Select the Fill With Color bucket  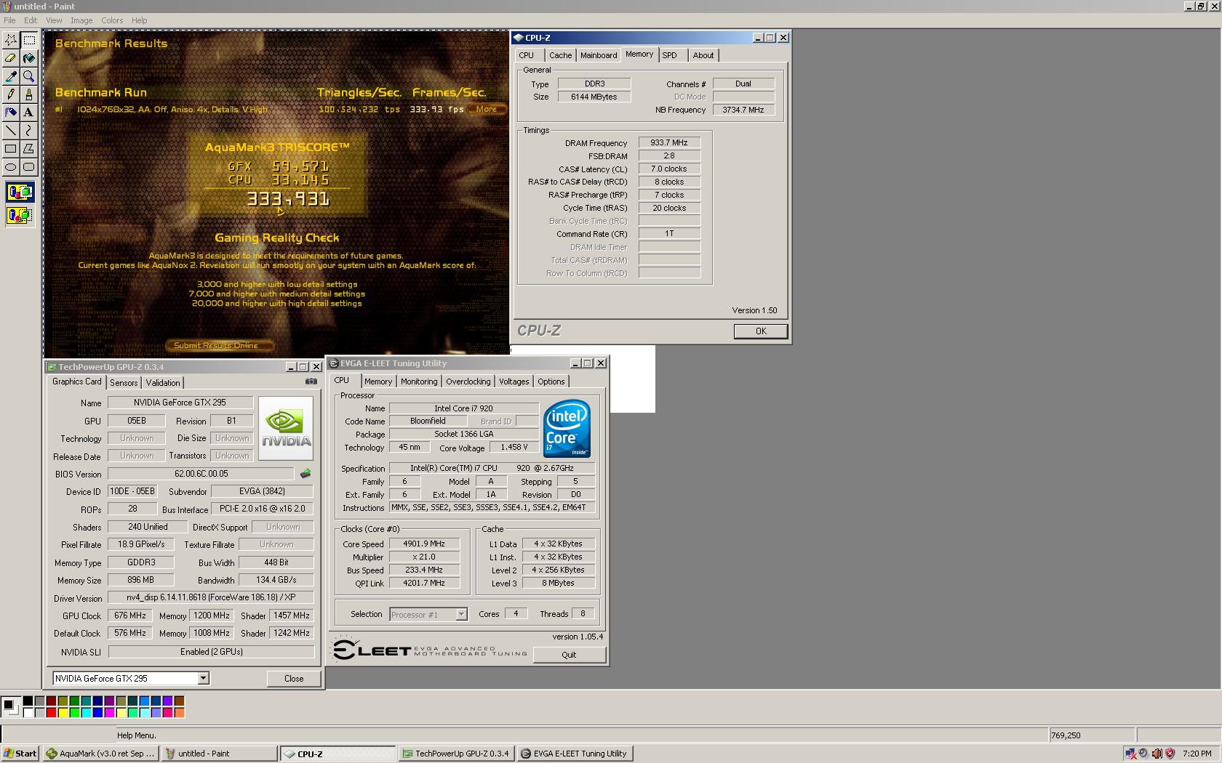29,58
